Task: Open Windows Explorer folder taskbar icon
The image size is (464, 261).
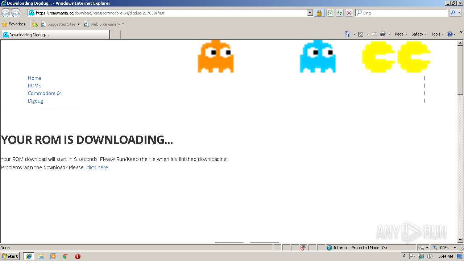Action: pos(41,256)
